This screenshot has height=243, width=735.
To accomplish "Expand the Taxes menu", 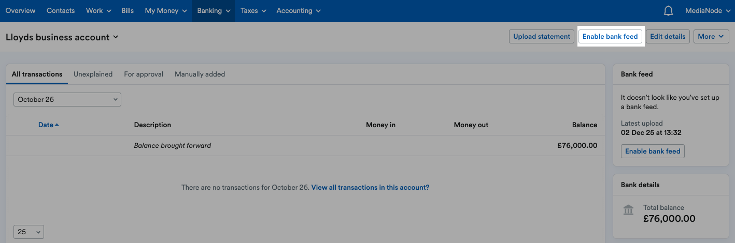I will point(253,11).
